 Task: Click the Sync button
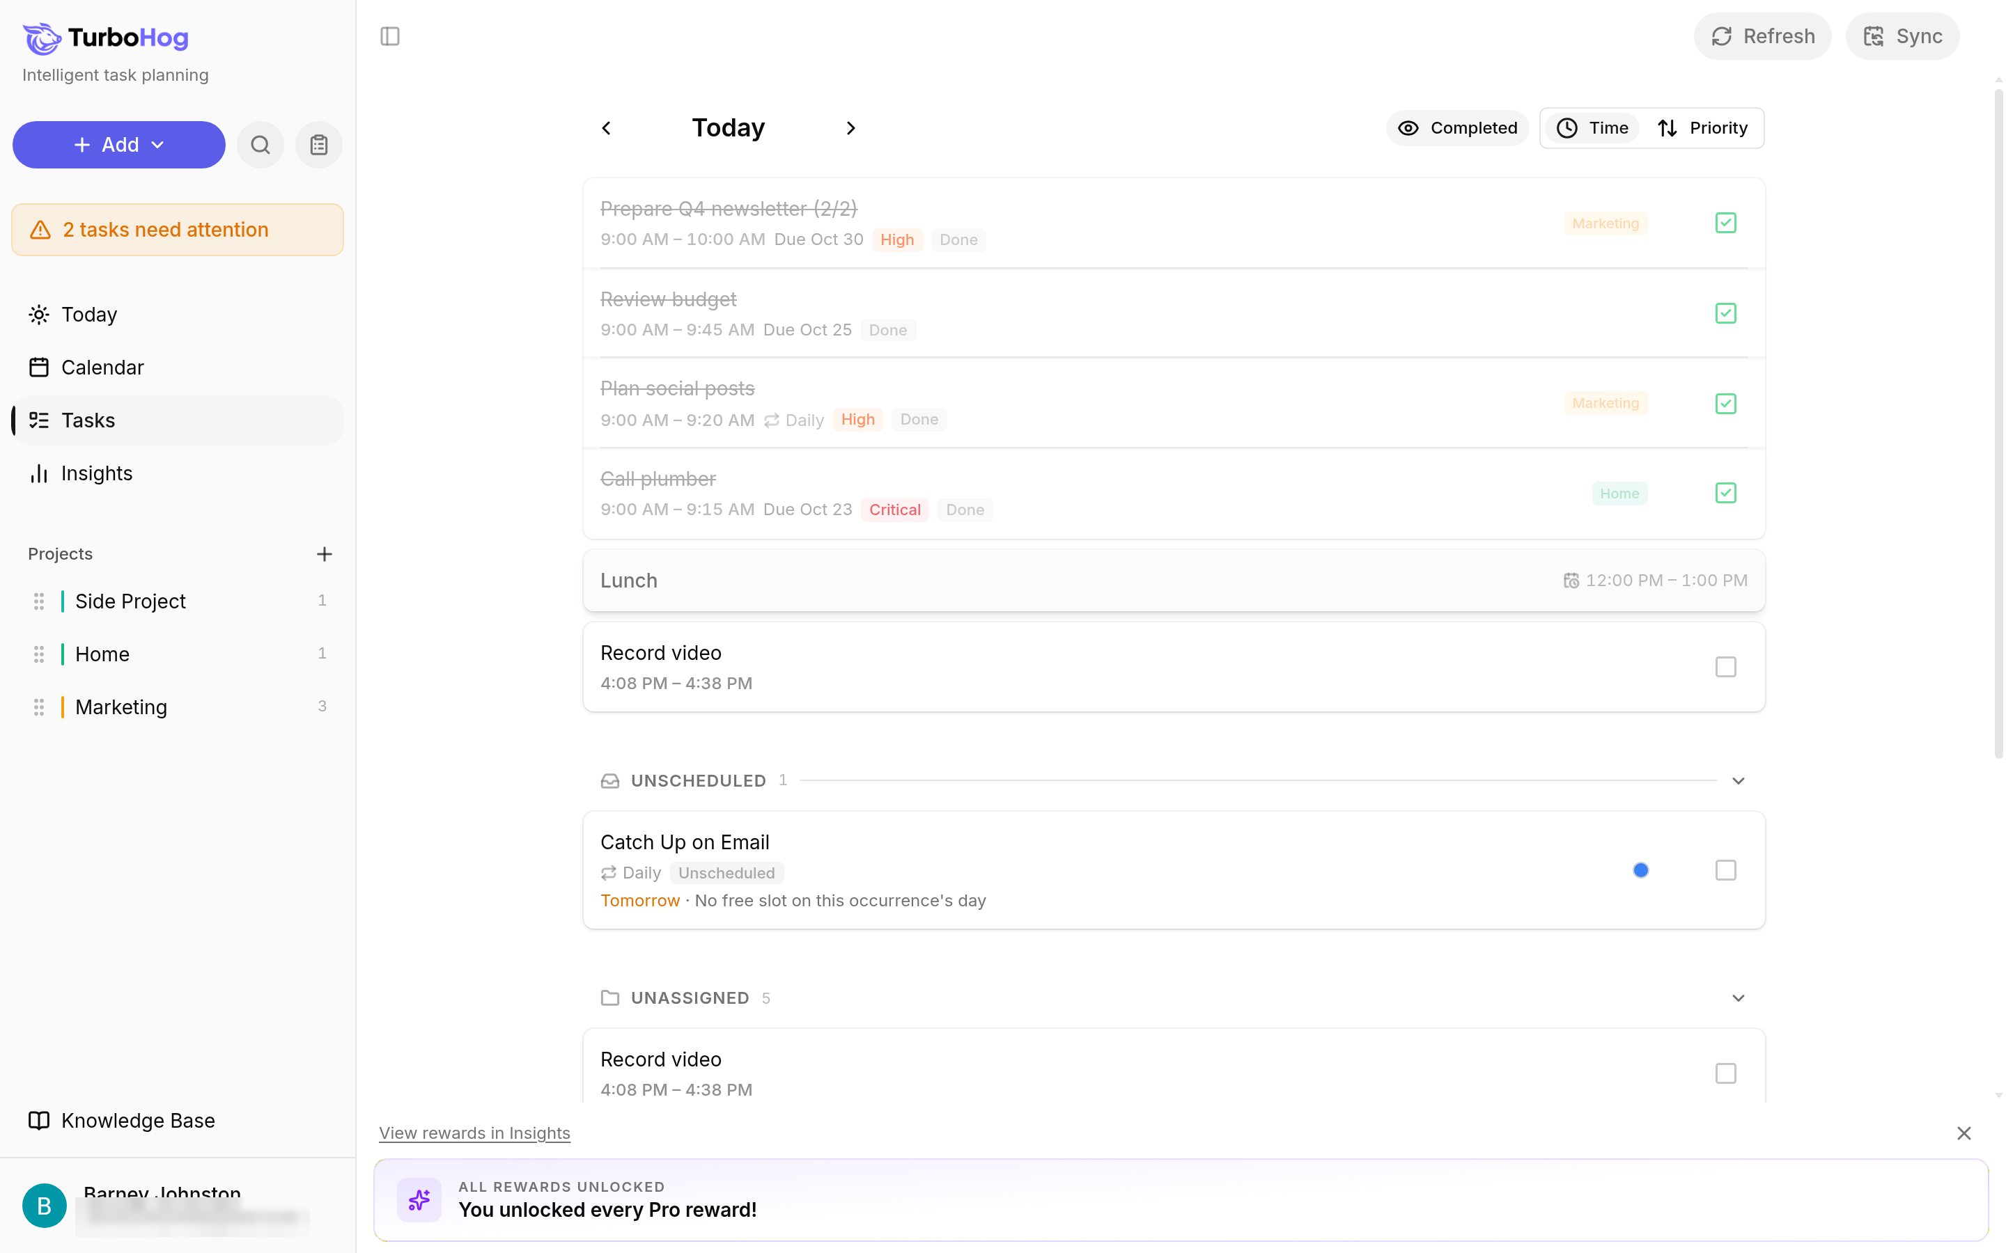point(1902,36)
